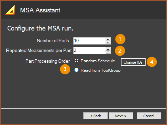Increase the Number of Parts value

click(108, 39)
